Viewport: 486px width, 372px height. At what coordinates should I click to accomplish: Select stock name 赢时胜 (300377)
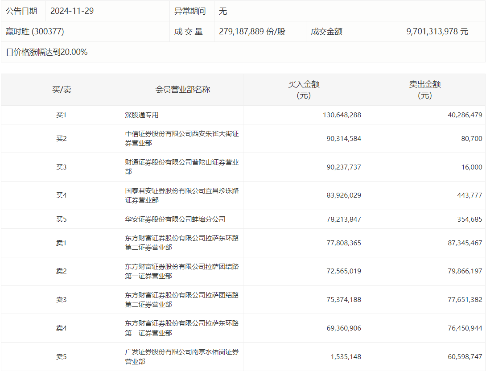pos(35,32)
